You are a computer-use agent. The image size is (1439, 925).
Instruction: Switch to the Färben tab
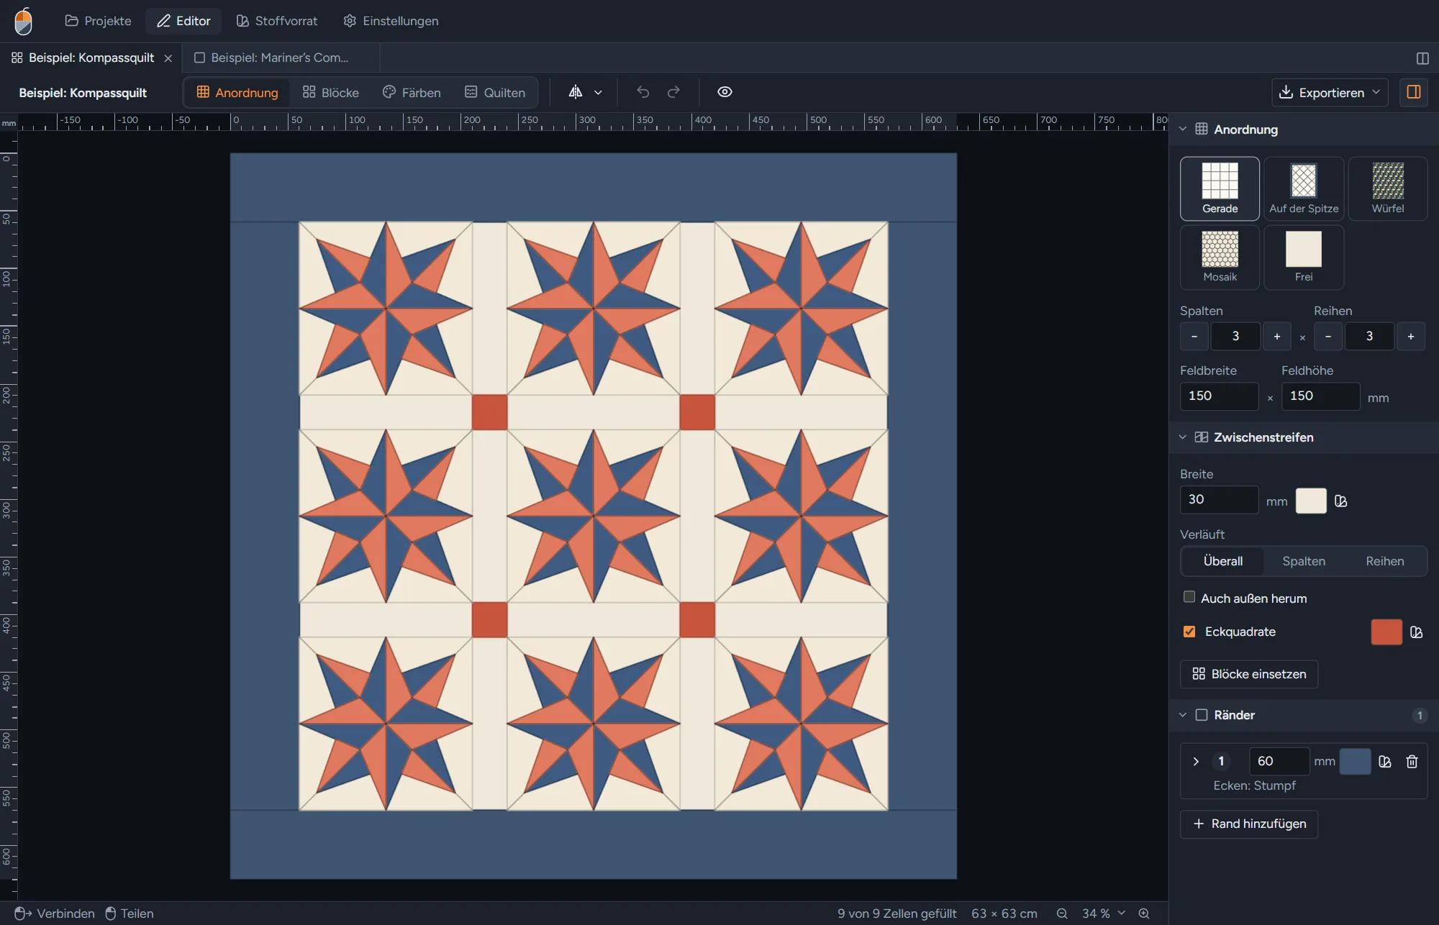pos(412,93)
